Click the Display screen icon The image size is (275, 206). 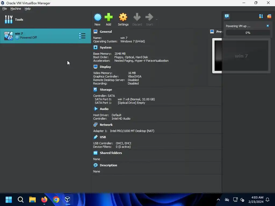[95, 67]
